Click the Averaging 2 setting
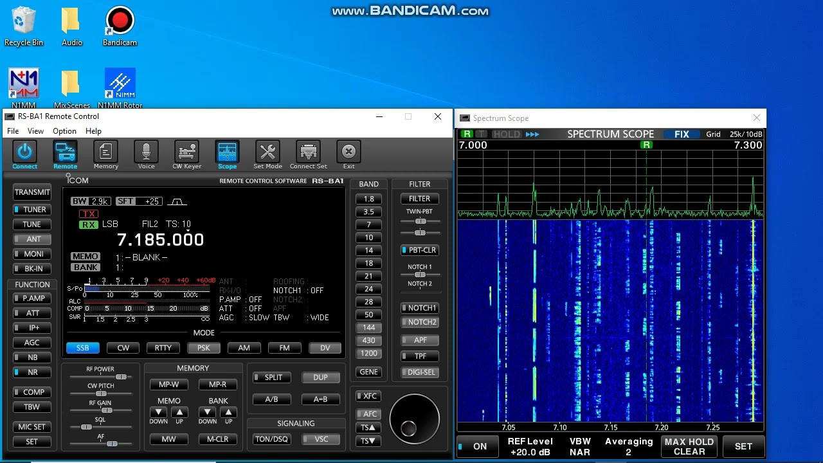This screenshot has height=463, width=823. tap(628, 446)
